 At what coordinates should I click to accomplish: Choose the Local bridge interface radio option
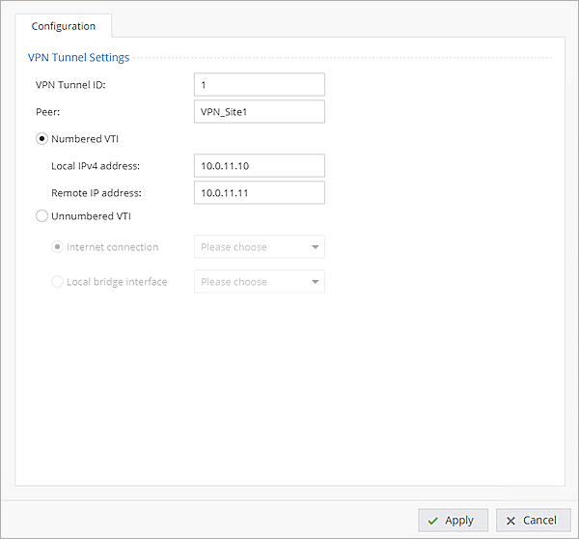click(x=57, y=282)
